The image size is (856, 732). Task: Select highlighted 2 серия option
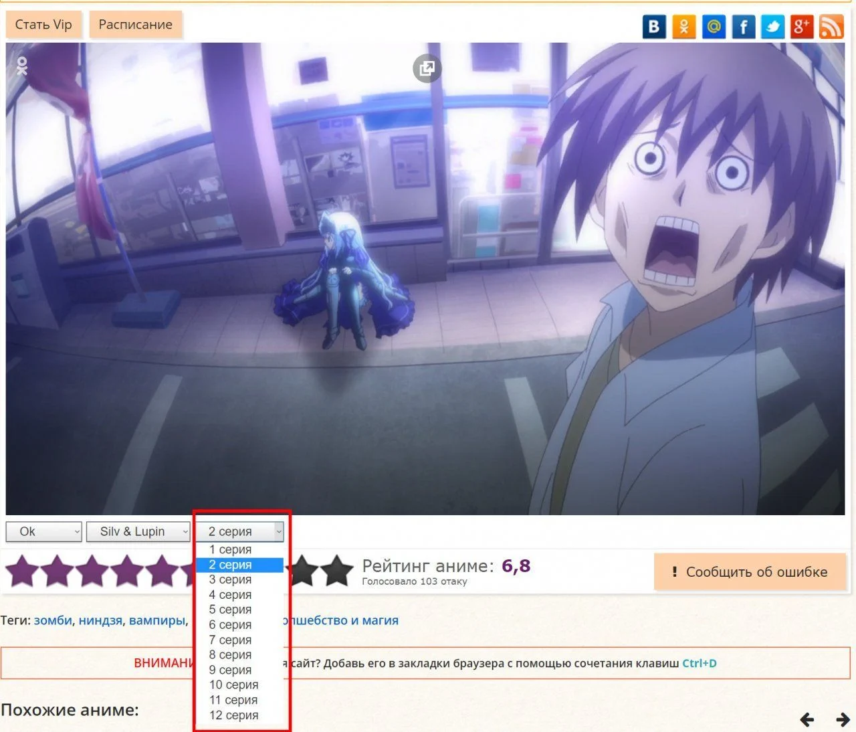pos(240,565)
